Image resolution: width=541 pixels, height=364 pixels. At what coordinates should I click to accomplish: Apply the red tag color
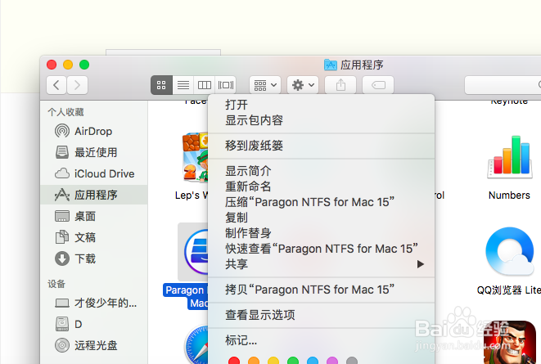pyautogui.click(x=234, y=361)
